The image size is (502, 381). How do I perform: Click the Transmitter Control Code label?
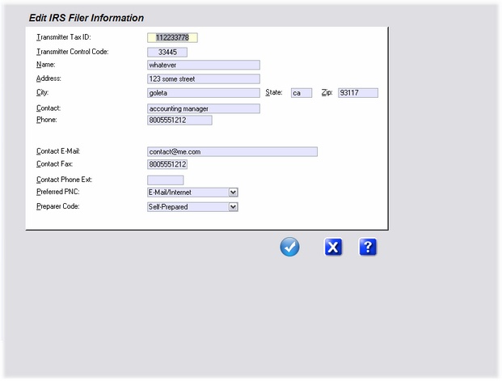[73, 52]
